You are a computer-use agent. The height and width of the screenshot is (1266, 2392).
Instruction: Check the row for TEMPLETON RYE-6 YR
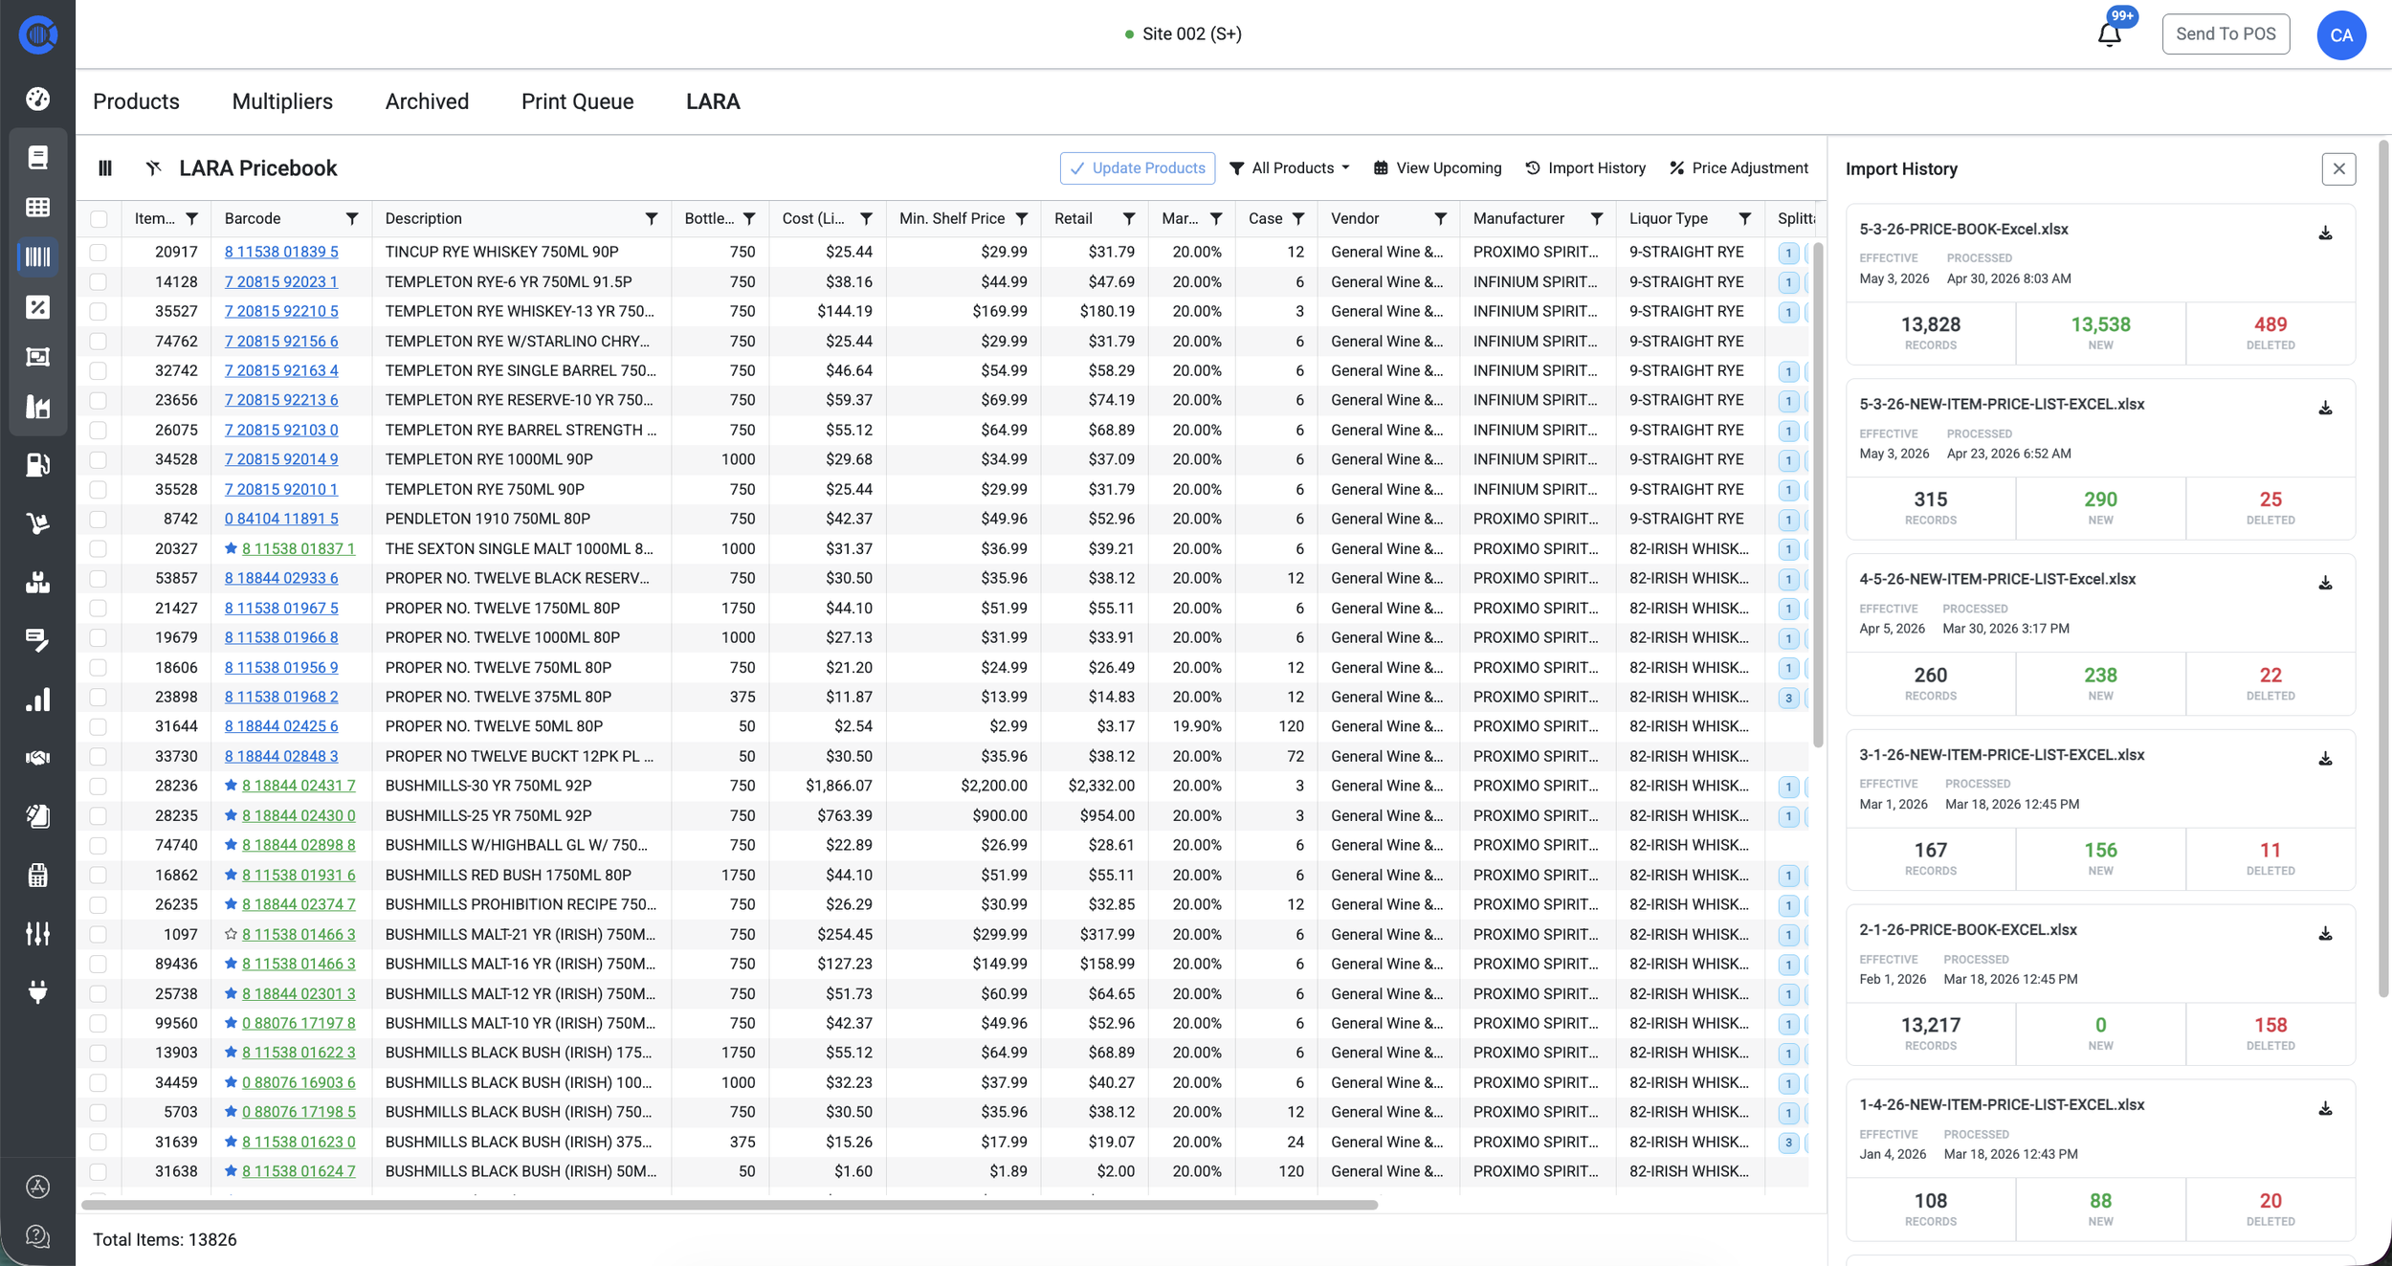99,281
